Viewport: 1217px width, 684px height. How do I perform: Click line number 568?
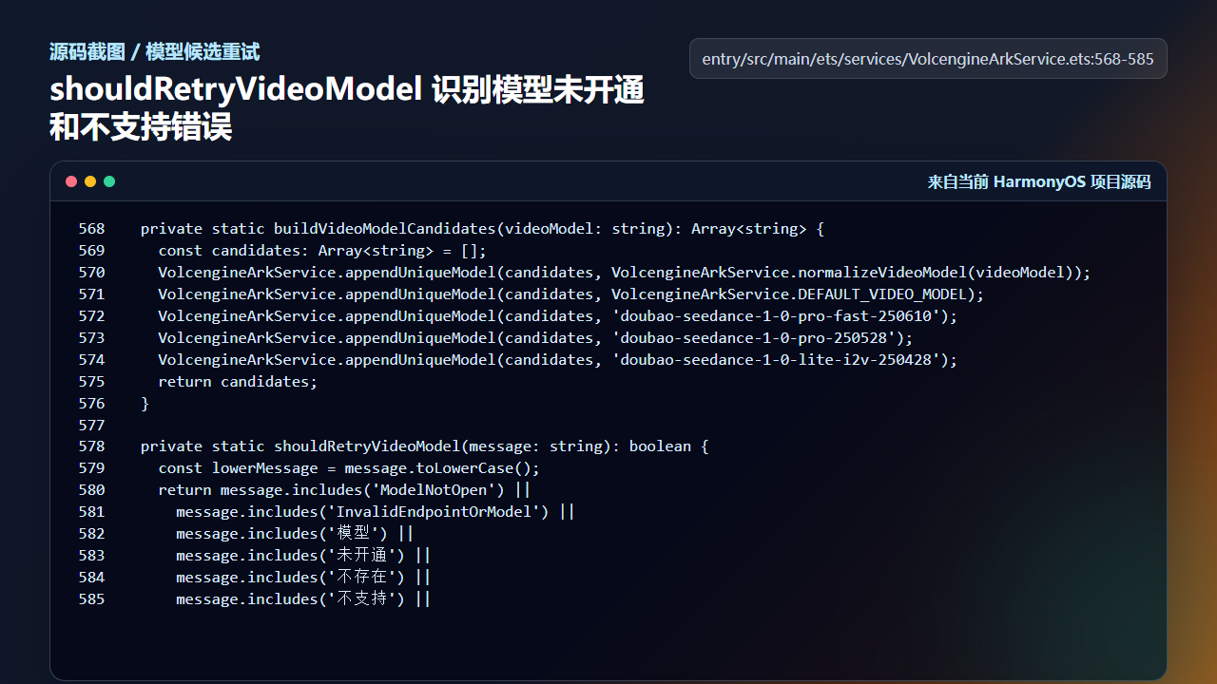[92, 229]
